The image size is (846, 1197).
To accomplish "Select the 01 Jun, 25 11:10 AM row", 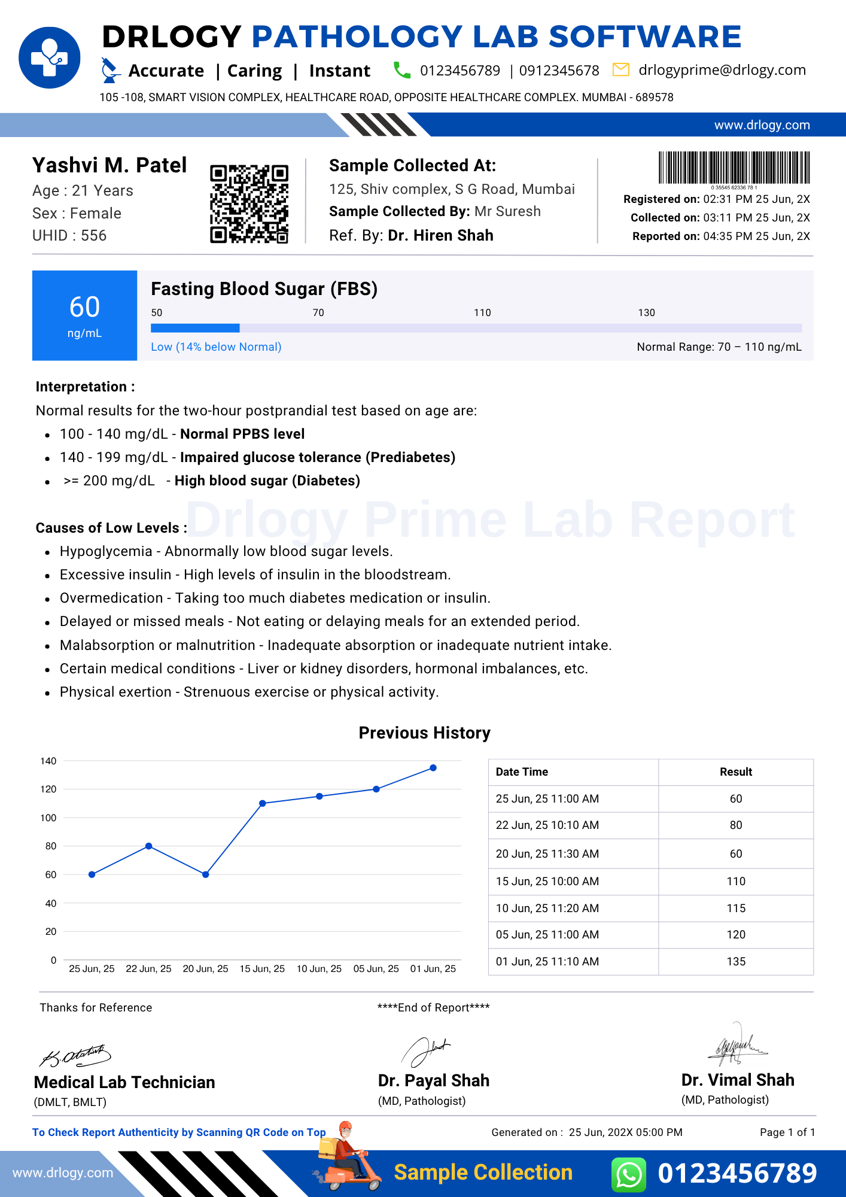I will 651,962.
